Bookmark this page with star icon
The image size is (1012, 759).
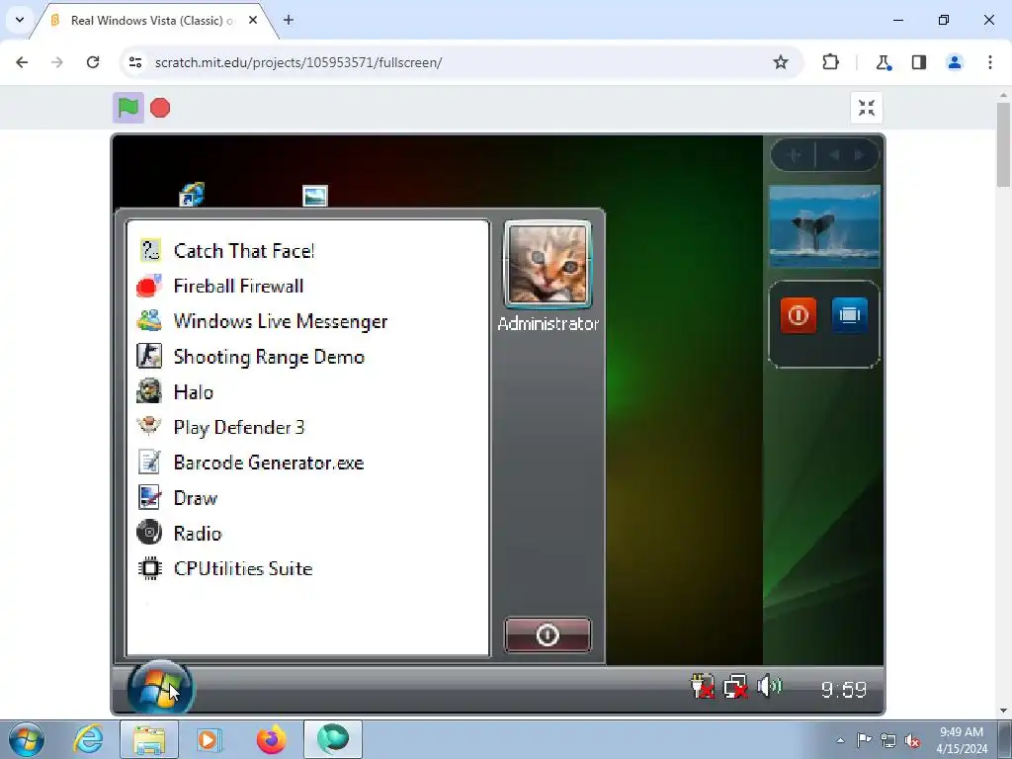click(781, 62)
